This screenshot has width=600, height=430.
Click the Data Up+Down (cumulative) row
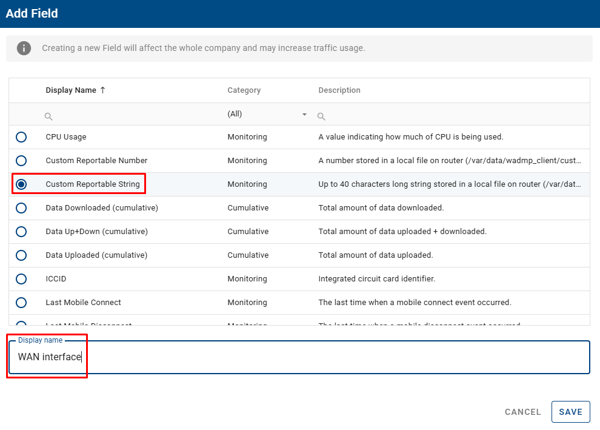(x=96, y=232)
